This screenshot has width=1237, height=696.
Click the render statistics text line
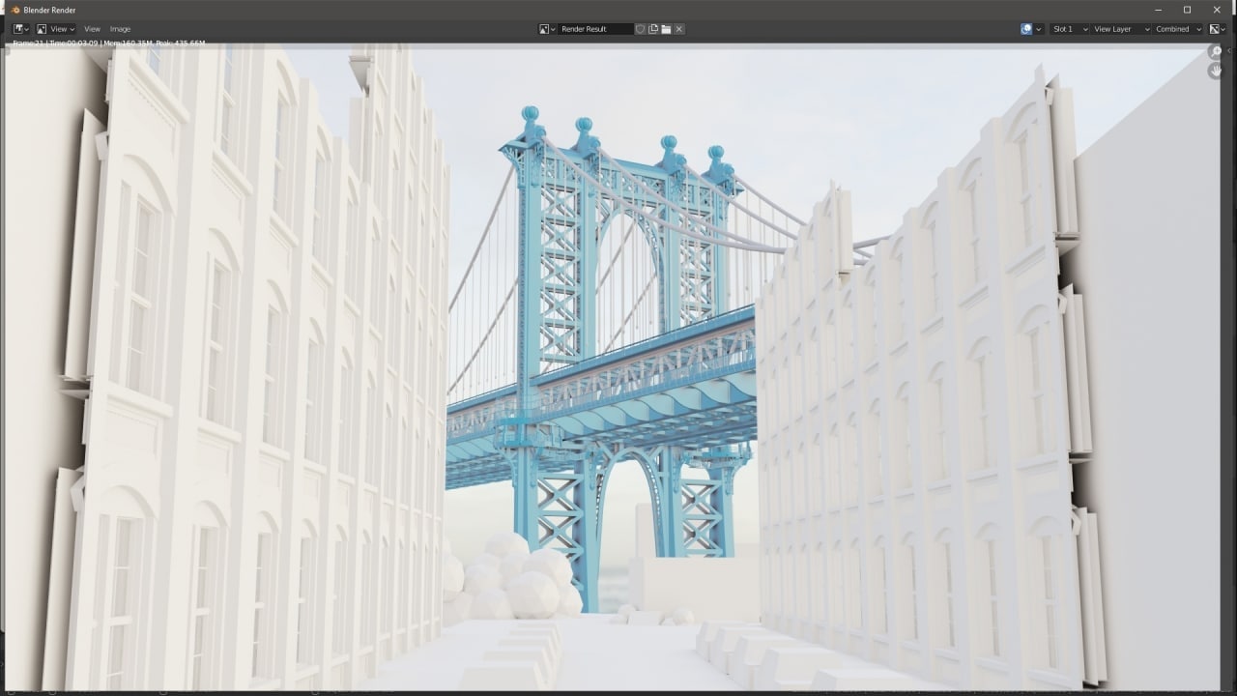click(x=108, y=43)
